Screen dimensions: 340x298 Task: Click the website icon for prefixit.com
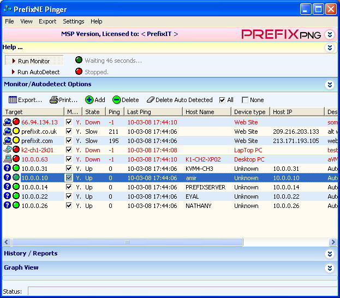point(8,141)
